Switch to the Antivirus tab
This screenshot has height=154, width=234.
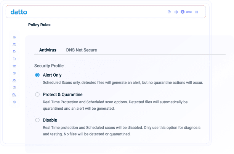(x=48, y=50)
